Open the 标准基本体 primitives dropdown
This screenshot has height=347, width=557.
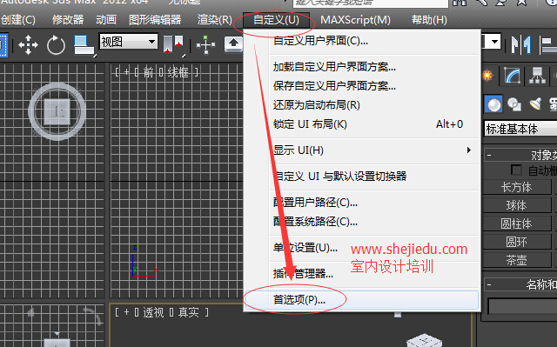click(520, 129)
